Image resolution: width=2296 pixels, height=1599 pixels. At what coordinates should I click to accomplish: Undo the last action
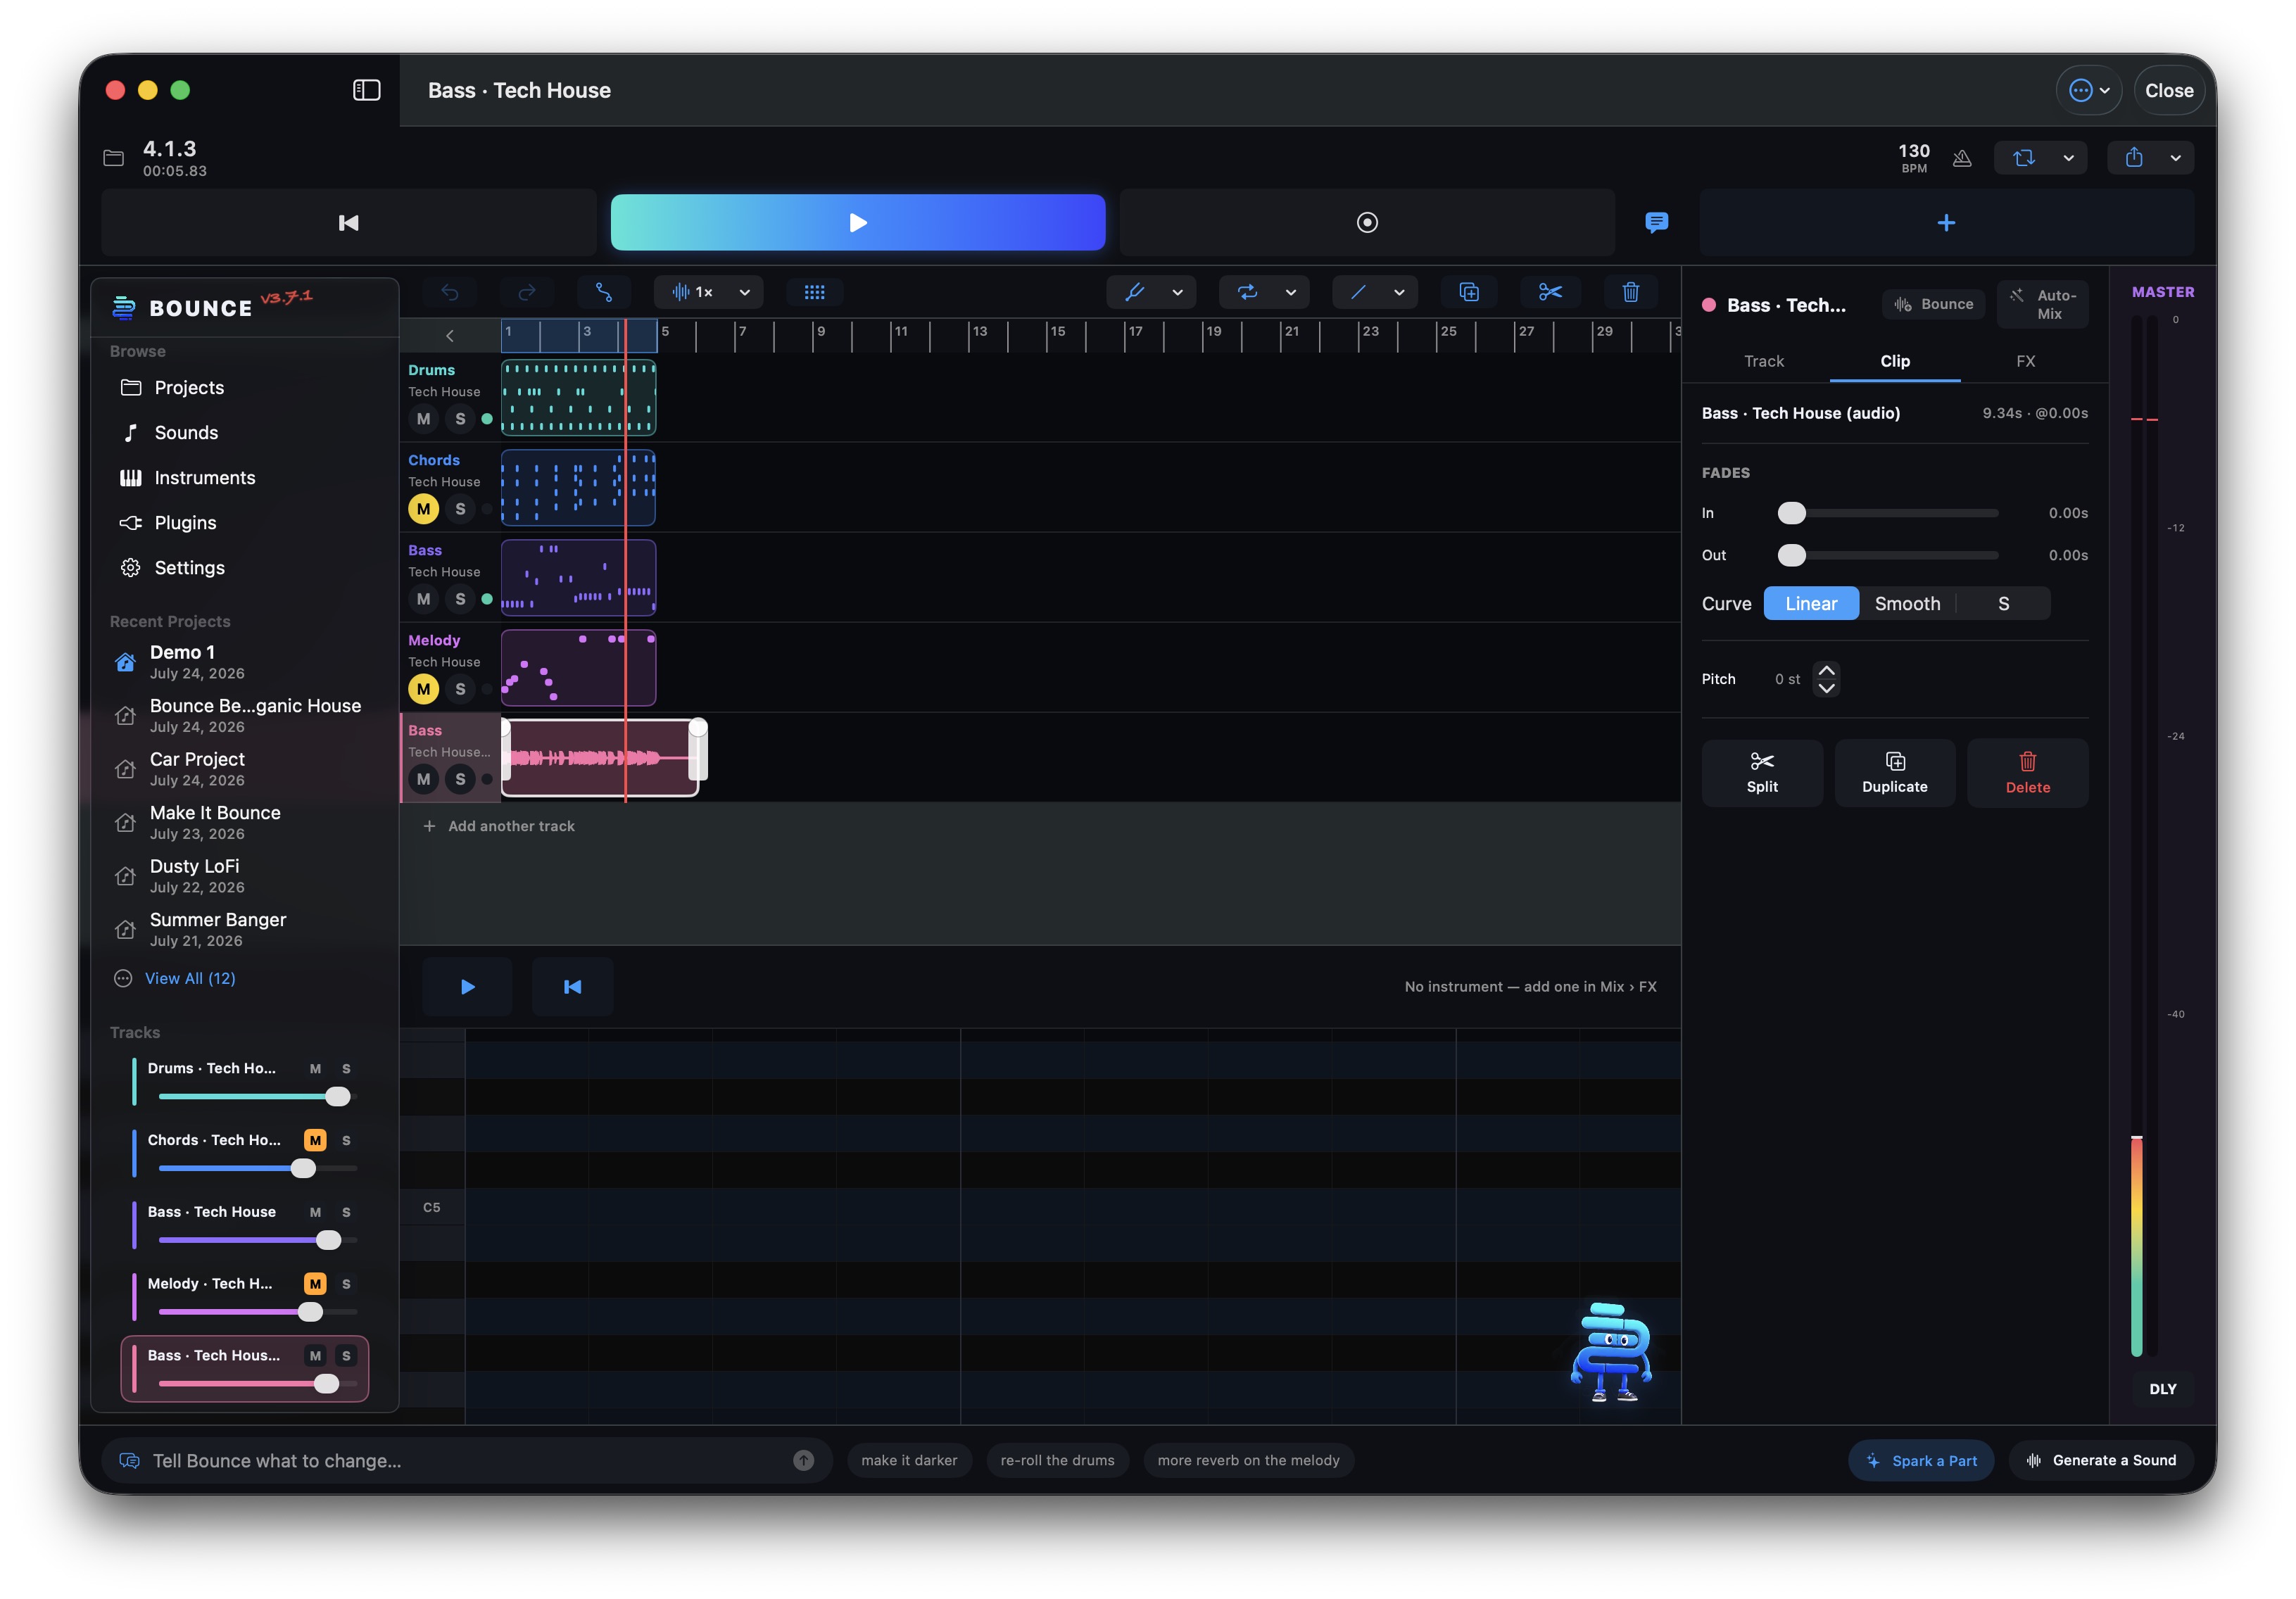click(x=450, y=292)
